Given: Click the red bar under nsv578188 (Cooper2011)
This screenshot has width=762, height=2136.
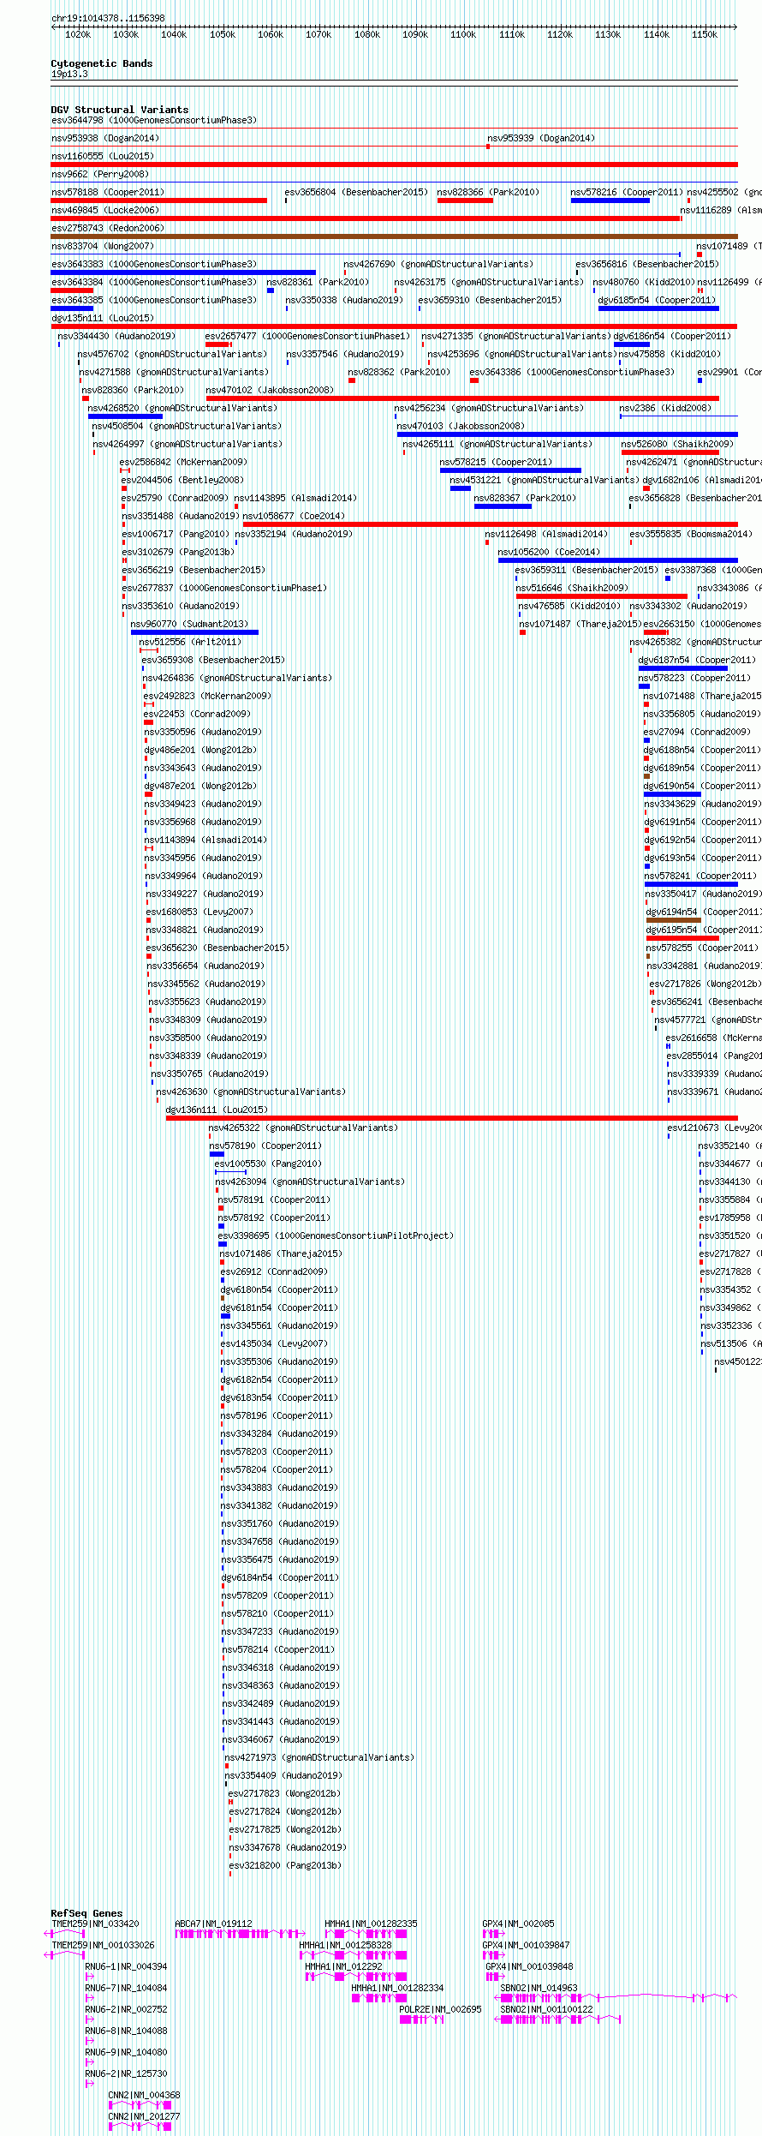Looking at the screenshot, I should 158,200.
